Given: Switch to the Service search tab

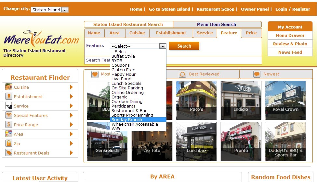Looking at the screenshot, I should 205,33.
